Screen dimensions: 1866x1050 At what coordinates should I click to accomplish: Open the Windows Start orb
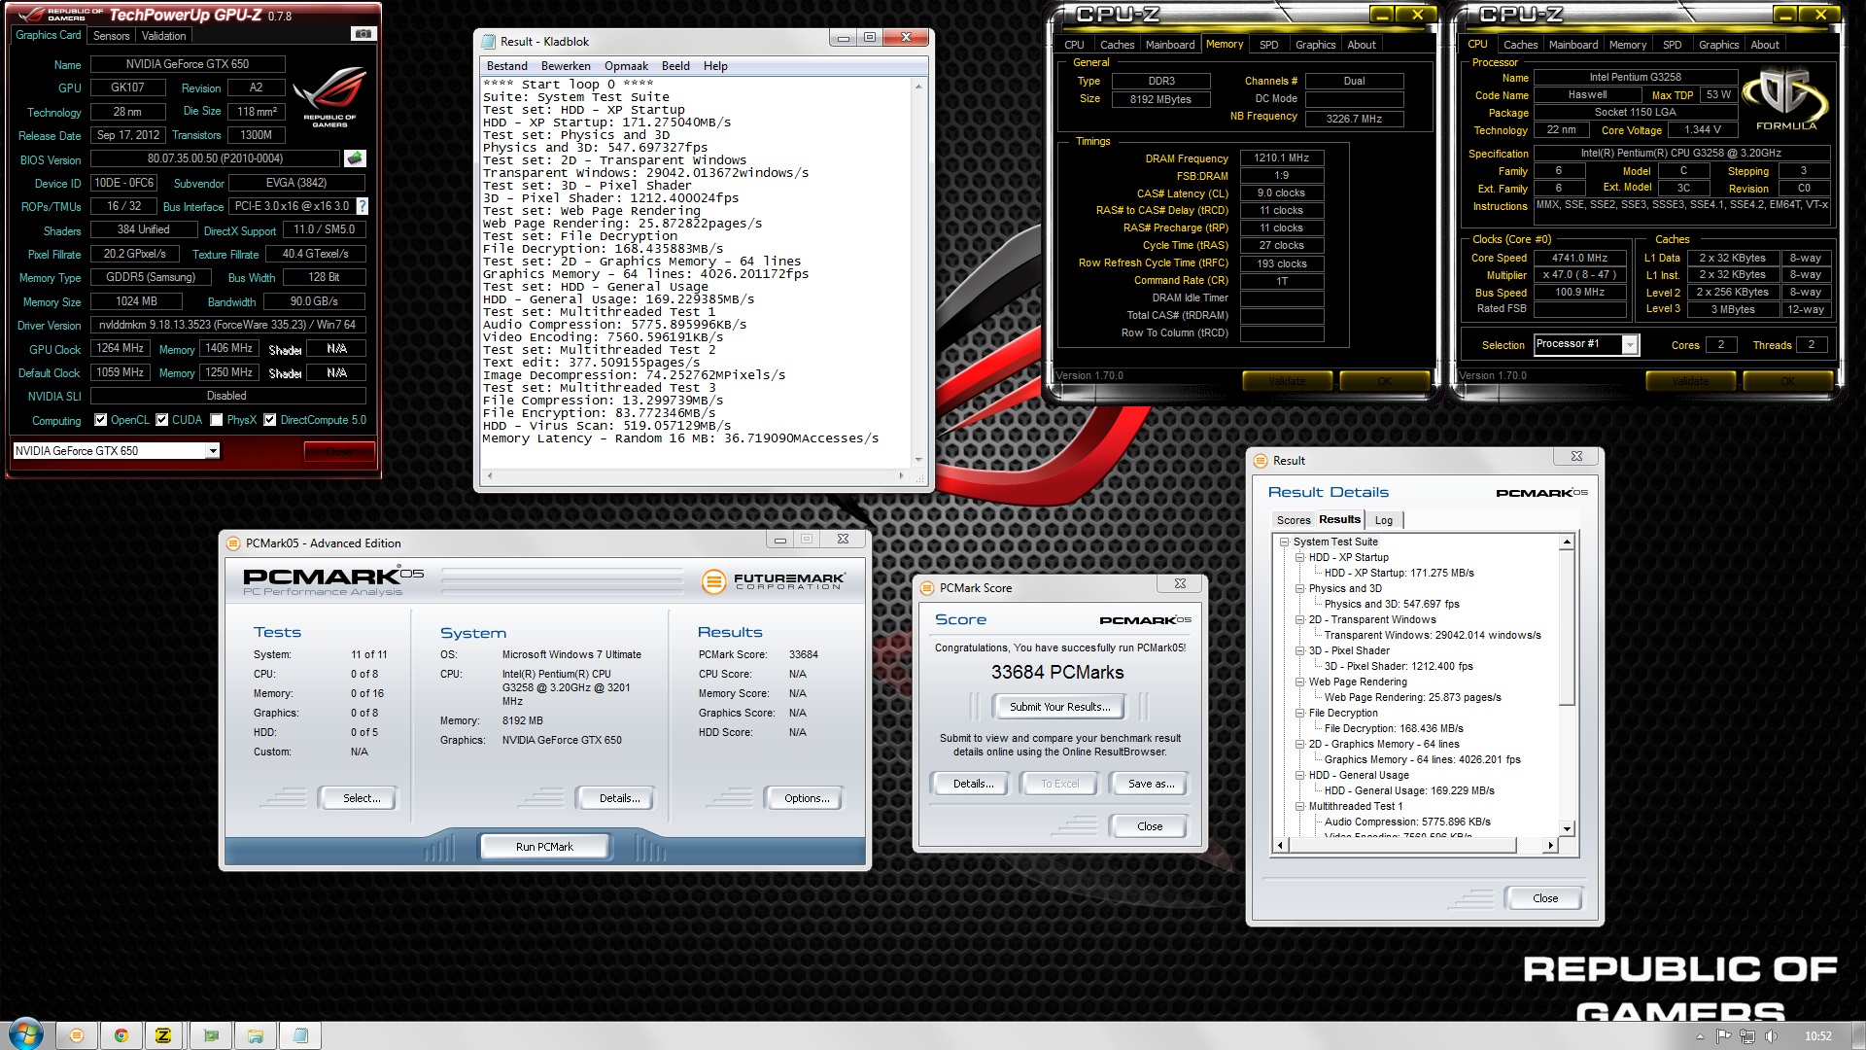pos(26,1034)
